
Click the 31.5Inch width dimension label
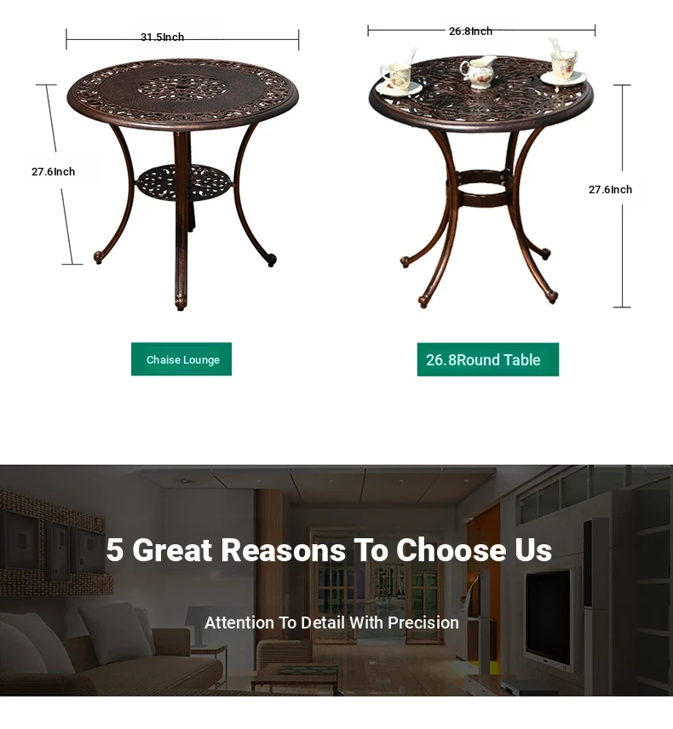163,37
